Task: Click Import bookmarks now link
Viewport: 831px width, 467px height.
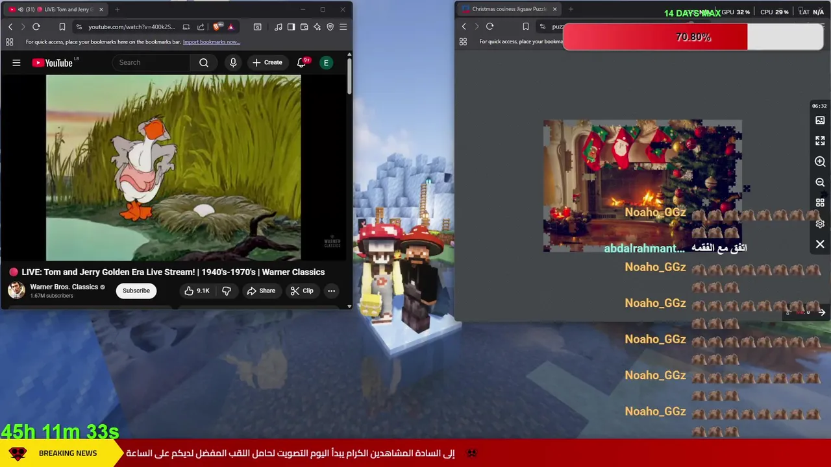Action: coord(212,42)
